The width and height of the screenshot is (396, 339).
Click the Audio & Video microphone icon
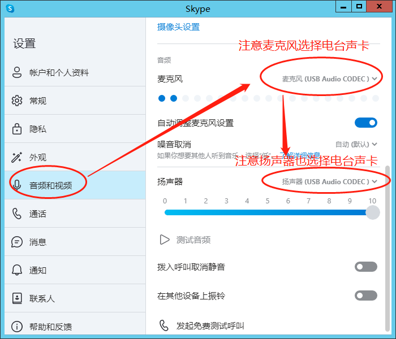(x=17, y=185)
